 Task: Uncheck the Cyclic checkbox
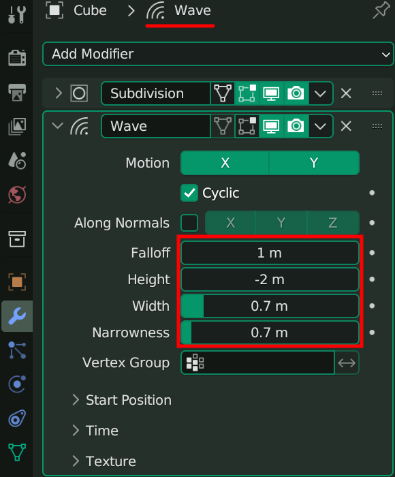pyautogui.click(x=189, y=193)
